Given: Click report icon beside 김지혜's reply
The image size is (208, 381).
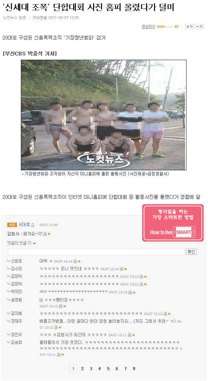Looking at the screenshot, I should [x=165, y=314].
